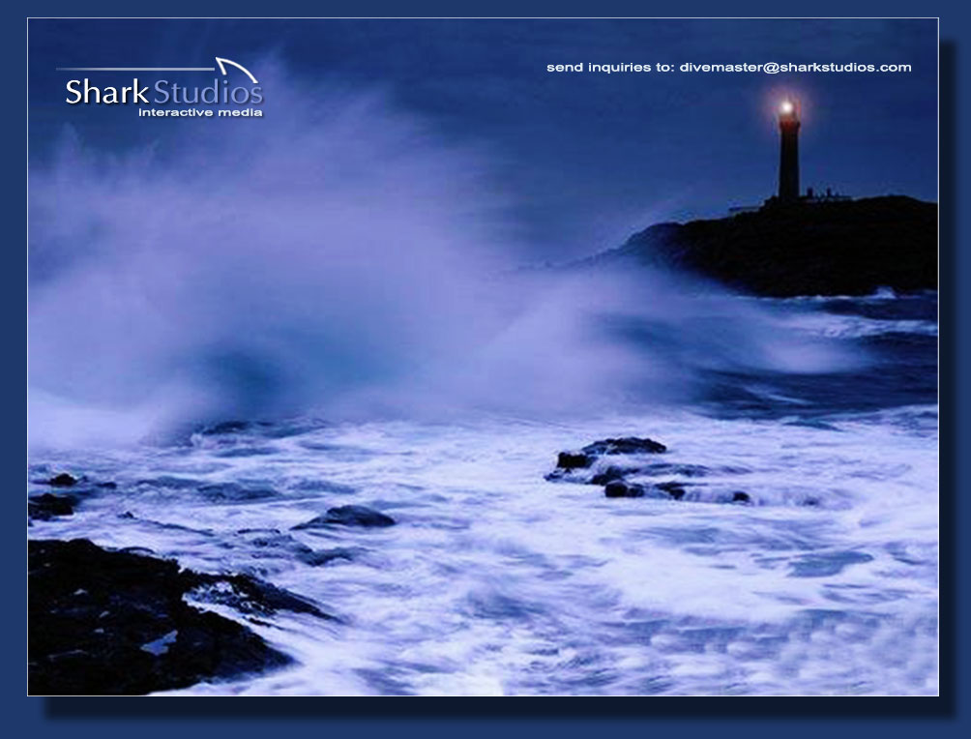Click the glowing lighthouse lamp
This screenshot has height=739, width=971.
point(787,107)
